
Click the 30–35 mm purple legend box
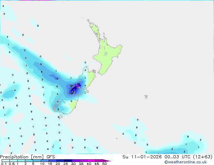[x=76, y=161]
